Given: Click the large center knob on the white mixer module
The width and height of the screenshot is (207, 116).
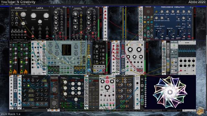Looking at the screenshot, I should (107, 87).
